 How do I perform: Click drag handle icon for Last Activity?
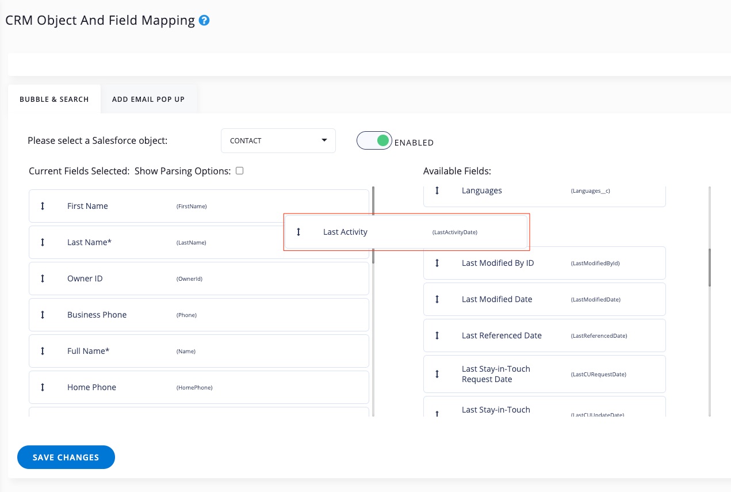point(298,232)
